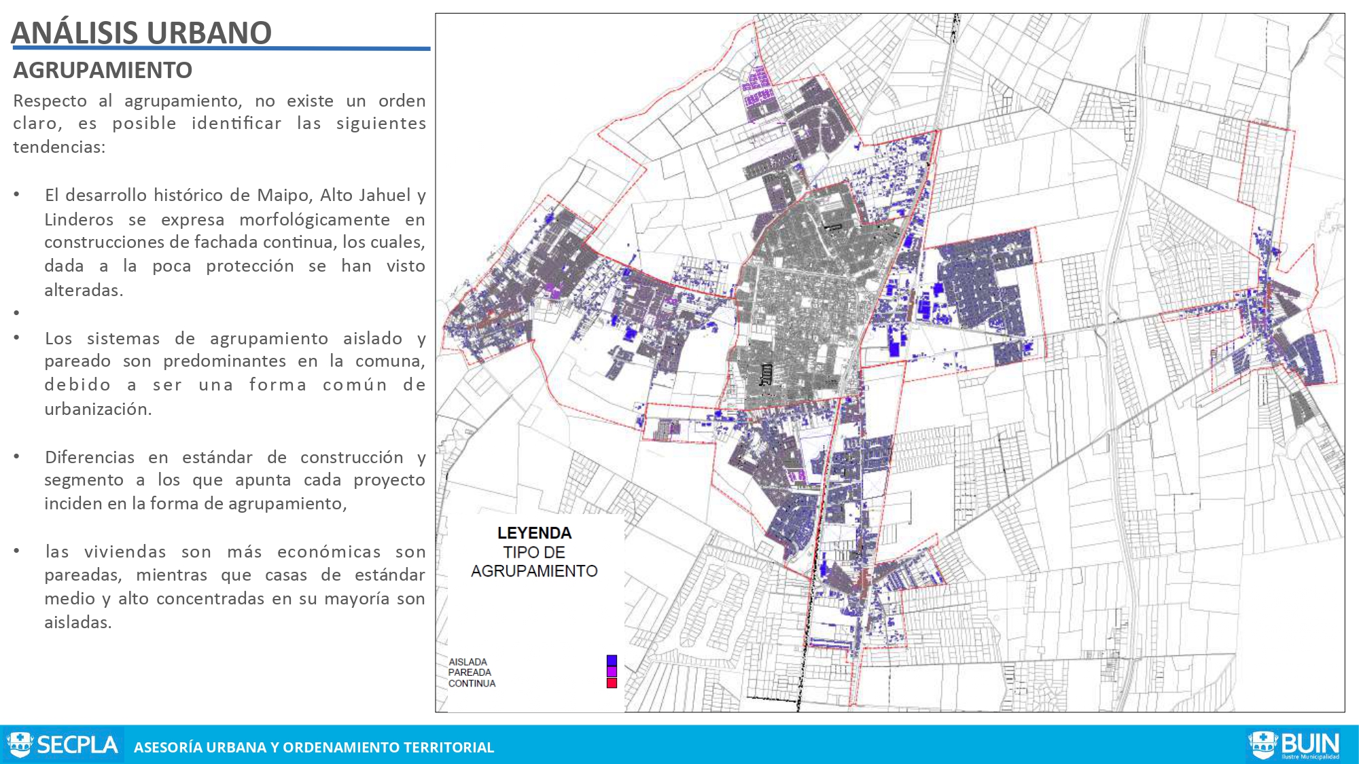Select the AGRUPAMIENTO subtitle heading
This screenshot has width=1359, height=764.
tap(103, 70)
